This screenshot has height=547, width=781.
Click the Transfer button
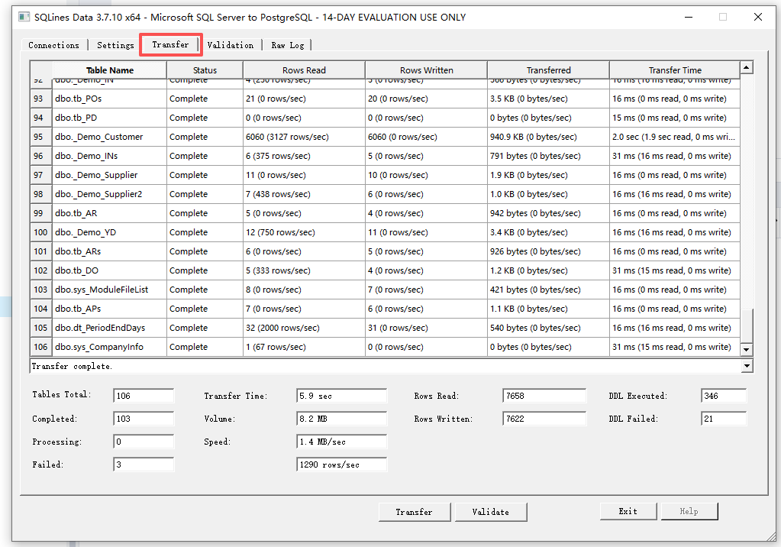click(x=414, y=512)
